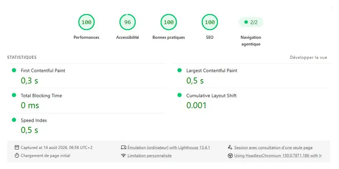This screenshot has width=339, height=169.
Task: Open the Accessibilité score gauge showing 96
Action: 127,22
